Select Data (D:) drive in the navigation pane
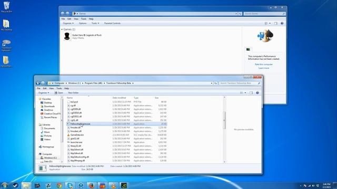This screenshot has width=337, height=189. tap(46, 161)
